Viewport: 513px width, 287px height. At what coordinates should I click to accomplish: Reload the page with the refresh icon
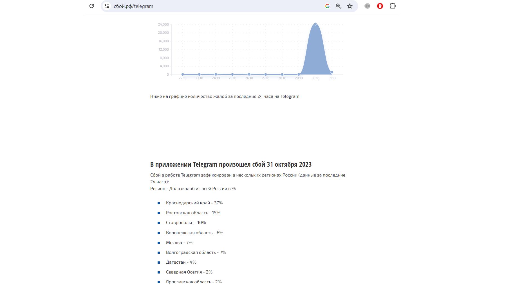coord(91,6)
